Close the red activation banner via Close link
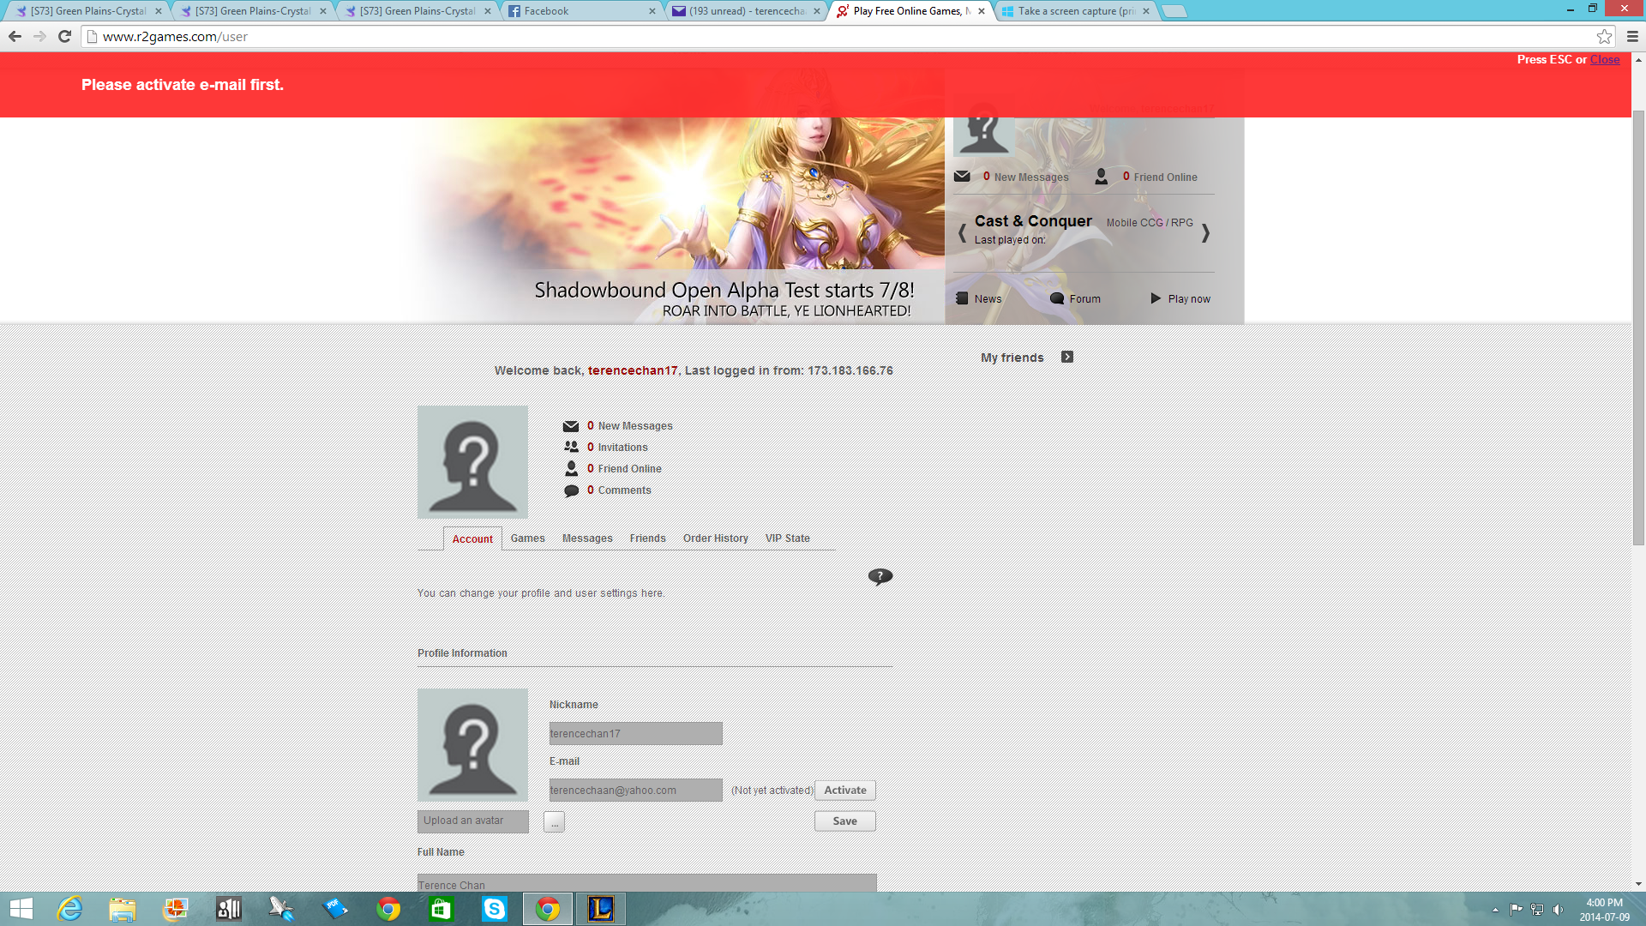This screenshot has width=1646, height=926. tap(1605, 59)
